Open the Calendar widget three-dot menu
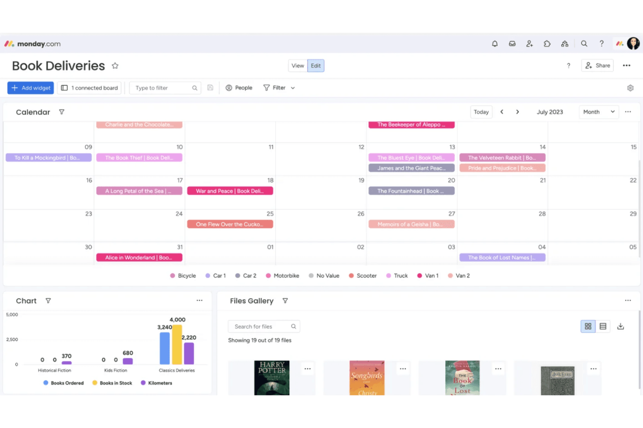The image size is (643, 428). pos(628,111)
